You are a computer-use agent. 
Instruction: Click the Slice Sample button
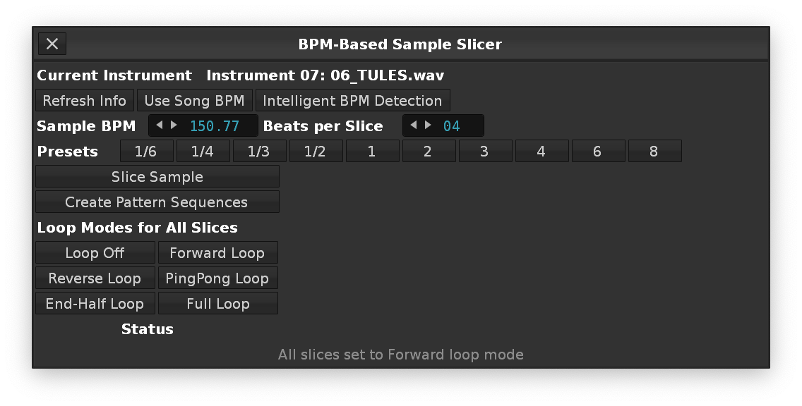coord(157,177)
